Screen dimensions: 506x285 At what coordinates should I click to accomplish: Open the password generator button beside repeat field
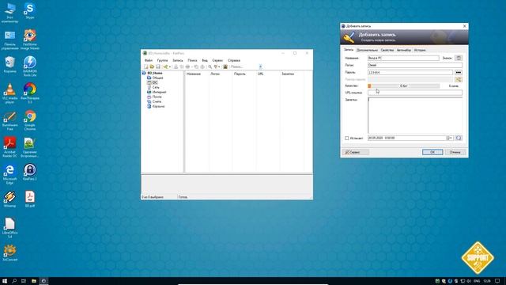(459, 79)
